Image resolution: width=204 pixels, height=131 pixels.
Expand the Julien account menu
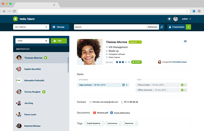point(186,19)
